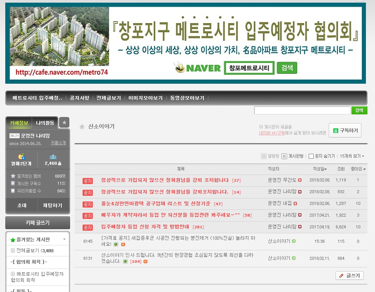375x292 pixels.
Task: Click 공지 badge on the 입주예정자 등업 신청 row
Action: [87, 228]
